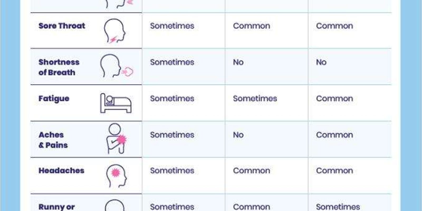Image resolution: width=422 pixels, height=211 pixels.
Task: Click the middle Sometimes in Fatigue row
Action: click(x=255, y=99)
